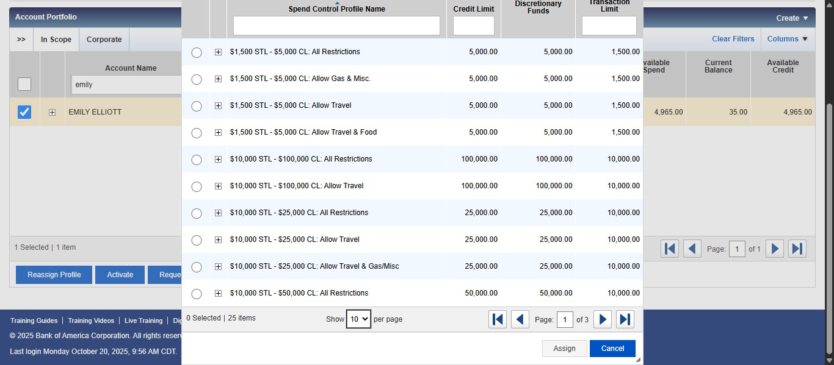This screenshot has width=834, height=365.
Task: Select the Allow Gas & Misc. profile radio
Action: tap(197, 79)
